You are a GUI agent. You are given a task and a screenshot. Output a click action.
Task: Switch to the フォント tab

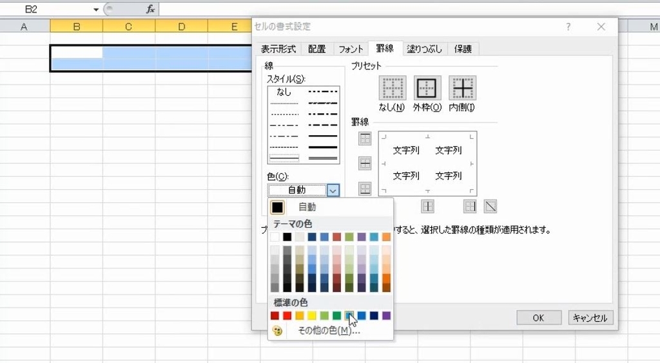351,49
